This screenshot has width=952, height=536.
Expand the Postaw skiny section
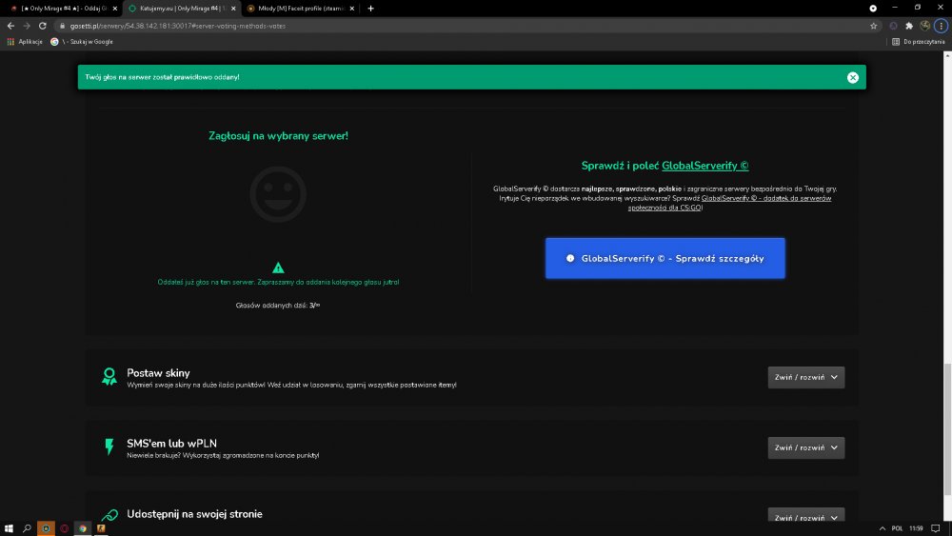pyautogui.click(x=805, y=378)
